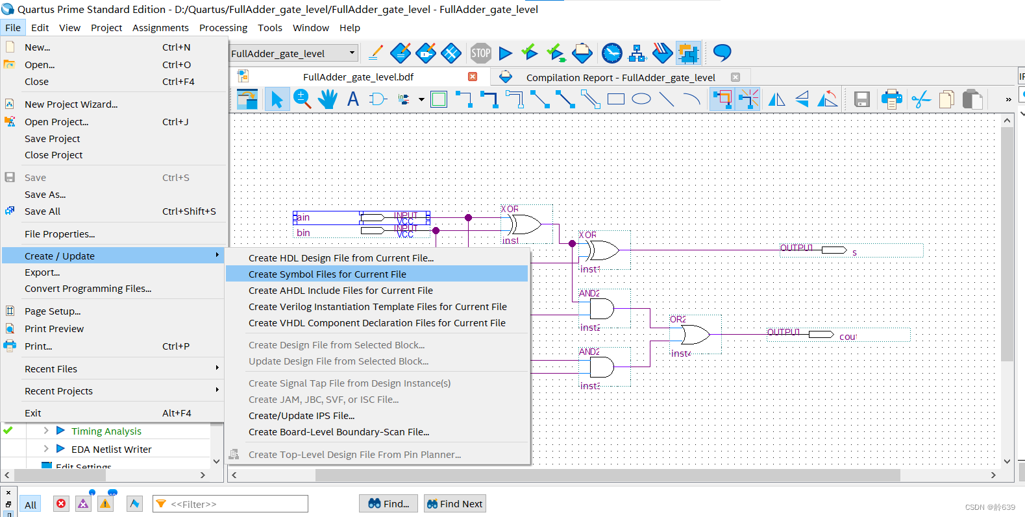Select the Zoom magnifier tool
This screenshot has height=517, width=1025.
click(x=302, y=99)
